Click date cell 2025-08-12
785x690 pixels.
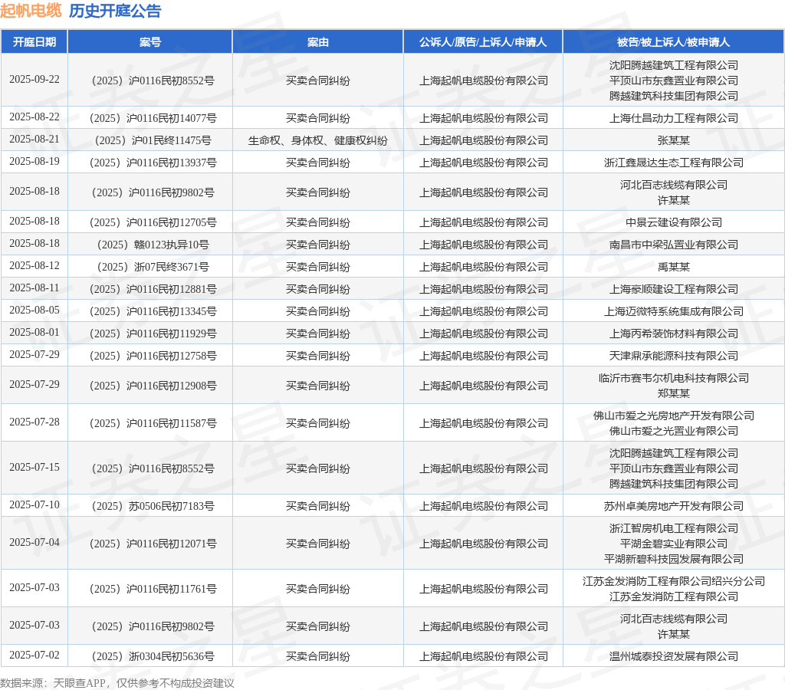[x=34, y=266]
